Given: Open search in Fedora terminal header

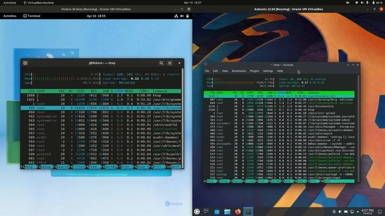Looking at the screenshot, I should tap(161, 63).
